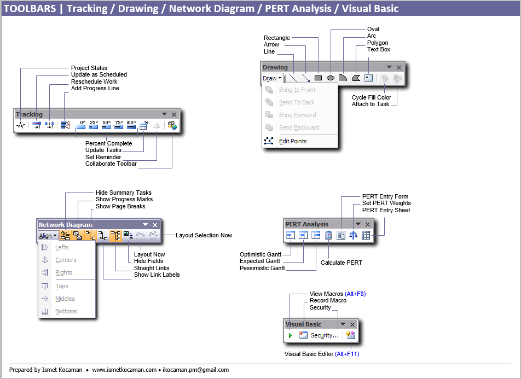
Task: Click the Add Progress Line icon
Action: coord(65,125)
